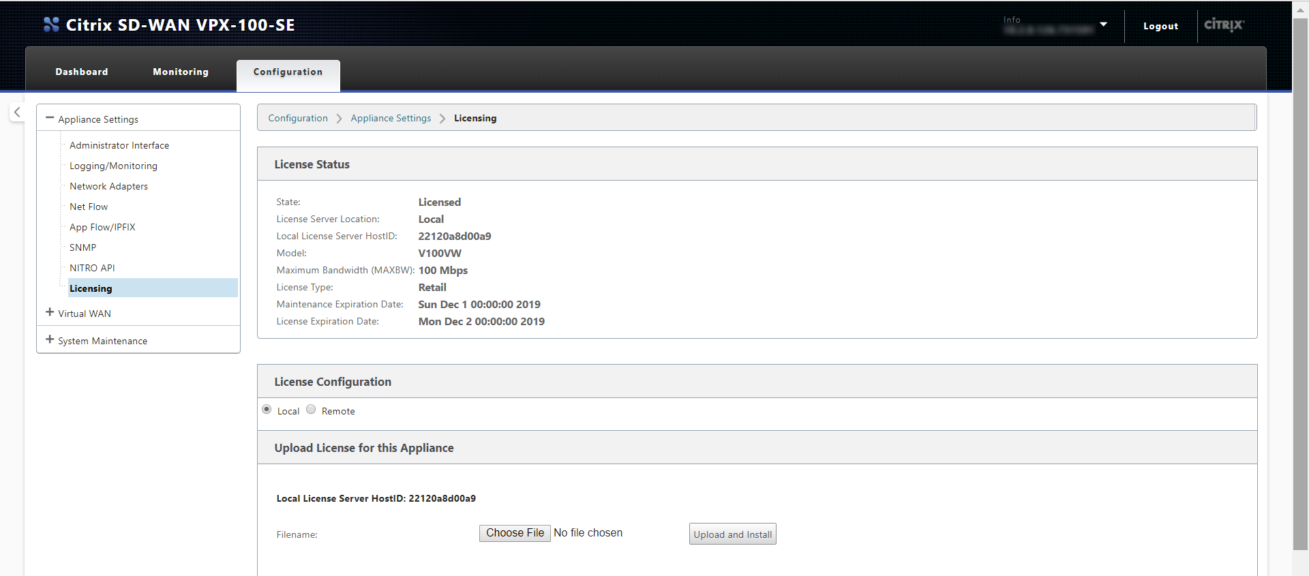Image resolution: width=1309 pixels, height=576 pixels.
Task: Click the Citrix SD-WAN logo icon
Action: click(51, 25)
